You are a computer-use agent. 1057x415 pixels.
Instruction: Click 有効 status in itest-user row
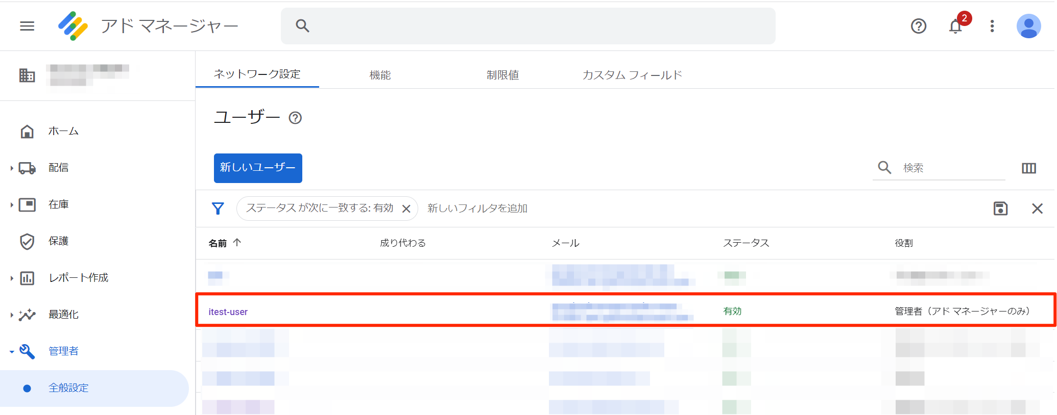tap(732, 311)
